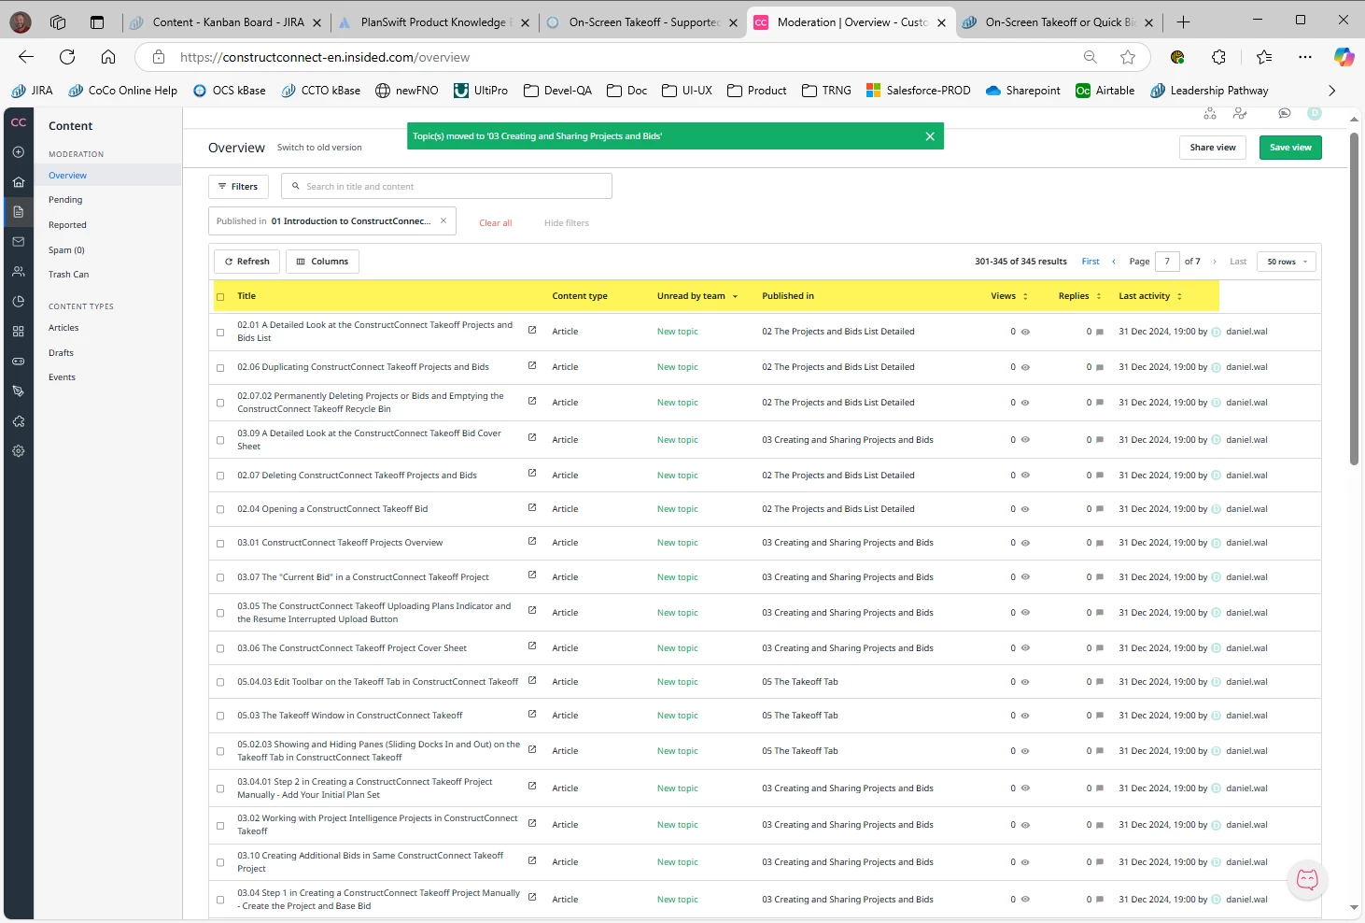The width and height of the screenshot is (1365, 923).
Task: Open the browser extensions icon
Action: coord(1218,57)
